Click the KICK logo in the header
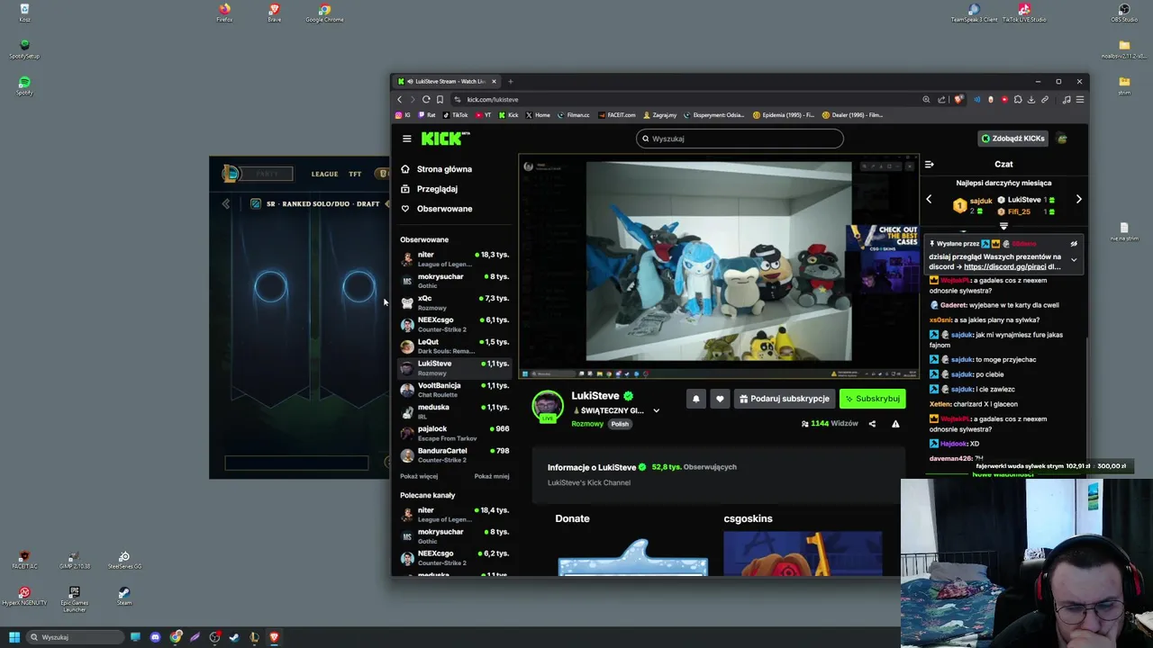Image resolution: width=1153 pixels, height=648 pixels. 445,139
